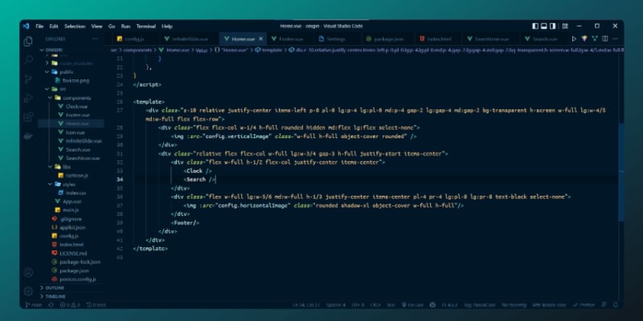Toggle the secondary sidebar layout button
643x321 pixels.
point(554,26)
